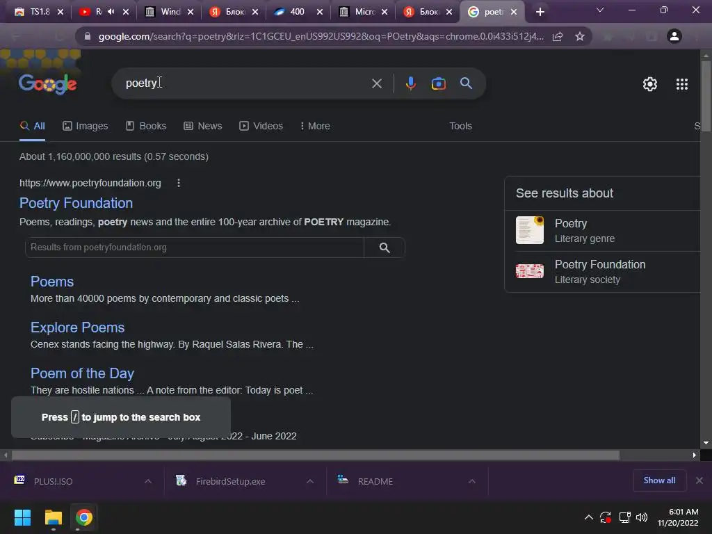Viewport: 712px width, 534px height.
Task: Open README download options chevron
Action: [472, 481]
